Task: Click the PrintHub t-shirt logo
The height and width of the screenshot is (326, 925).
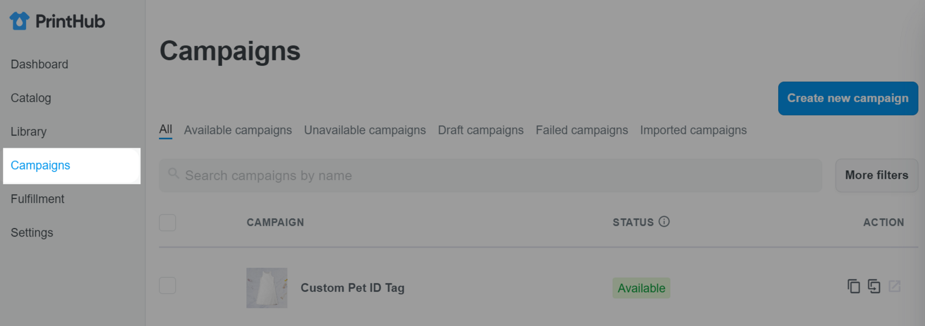Action: (x=19, y=21)
